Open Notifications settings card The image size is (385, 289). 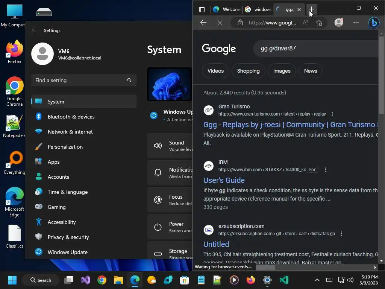[170, 173]
